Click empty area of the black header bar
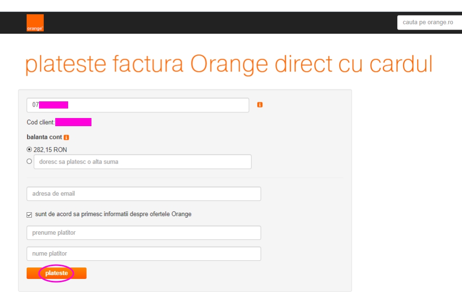 [214, 23]
